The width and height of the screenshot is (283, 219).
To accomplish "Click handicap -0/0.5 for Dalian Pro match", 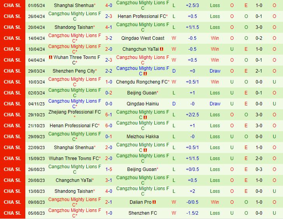I will point(192,202).
